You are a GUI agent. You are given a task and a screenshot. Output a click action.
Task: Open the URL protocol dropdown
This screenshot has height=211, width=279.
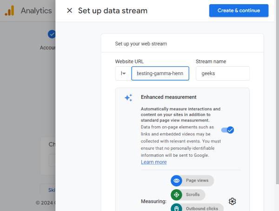[x=123, y=73]
